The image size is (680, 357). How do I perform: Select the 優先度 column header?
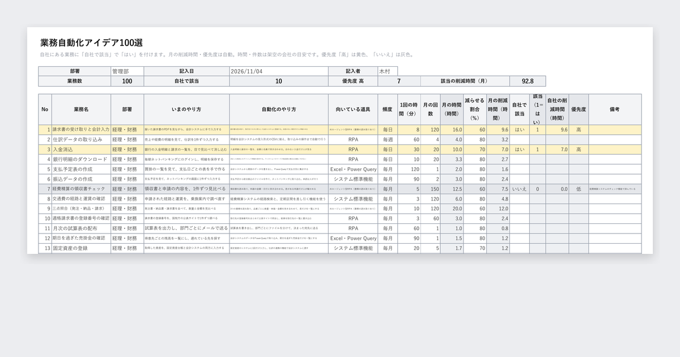point(579,109)
